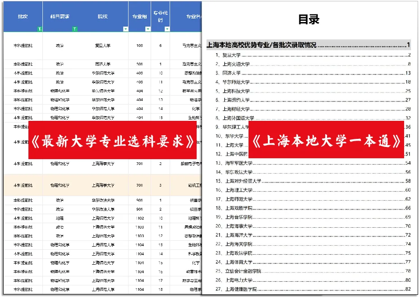
Task: Open 上海本地高校优势专业/各批次录取情况 contents heading
Action: click(x=308, y=45)
